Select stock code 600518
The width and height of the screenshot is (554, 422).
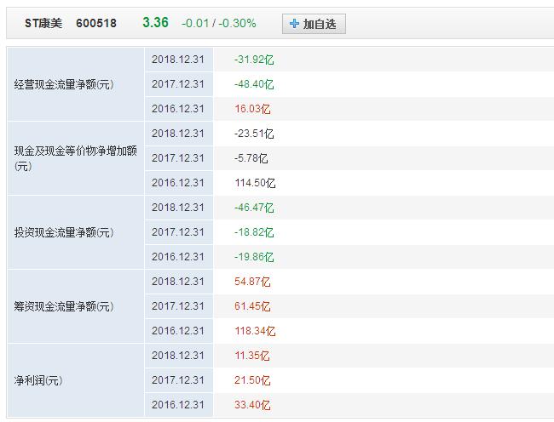click(x=96, y=23)
